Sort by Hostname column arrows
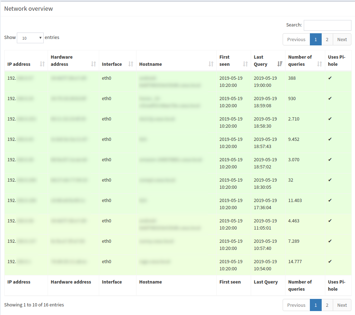The height and width of the screenshot is (315, 355). click(x=211, y=64)
